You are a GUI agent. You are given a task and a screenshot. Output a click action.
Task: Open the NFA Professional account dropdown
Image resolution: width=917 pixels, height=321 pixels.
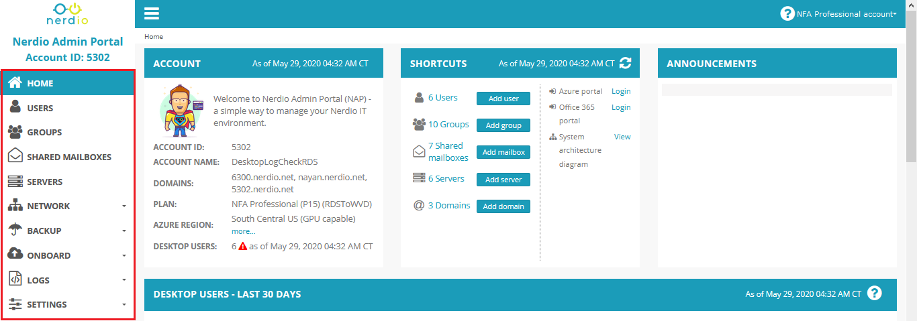tap(847, 13)
